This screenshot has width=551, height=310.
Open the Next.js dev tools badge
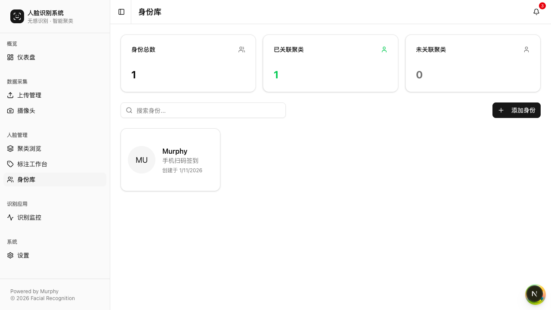tap(535, 294)
